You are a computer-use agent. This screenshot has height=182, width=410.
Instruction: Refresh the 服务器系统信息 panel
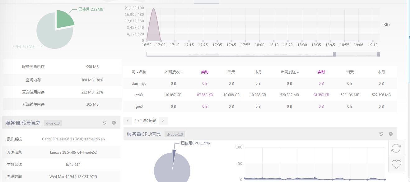(x=105, y=123)
